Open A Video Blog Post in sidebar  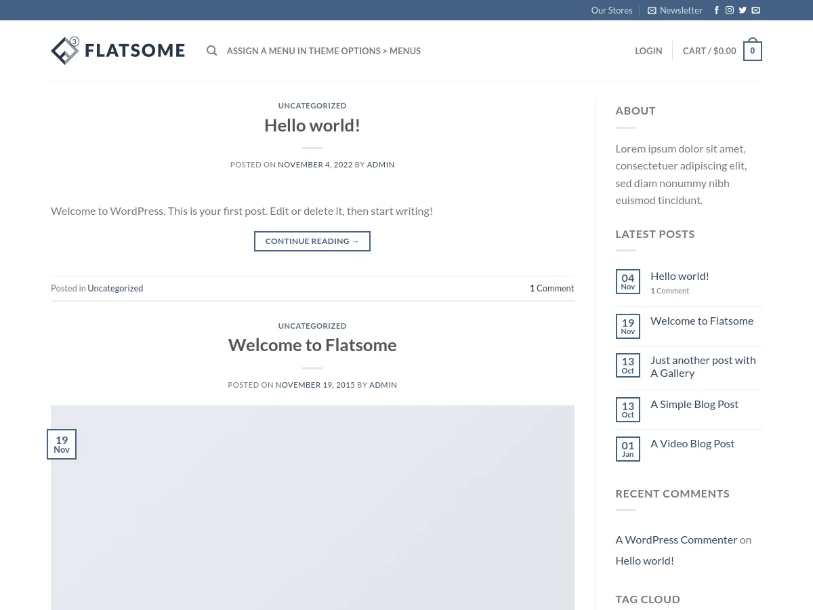[x=692, y=443]
